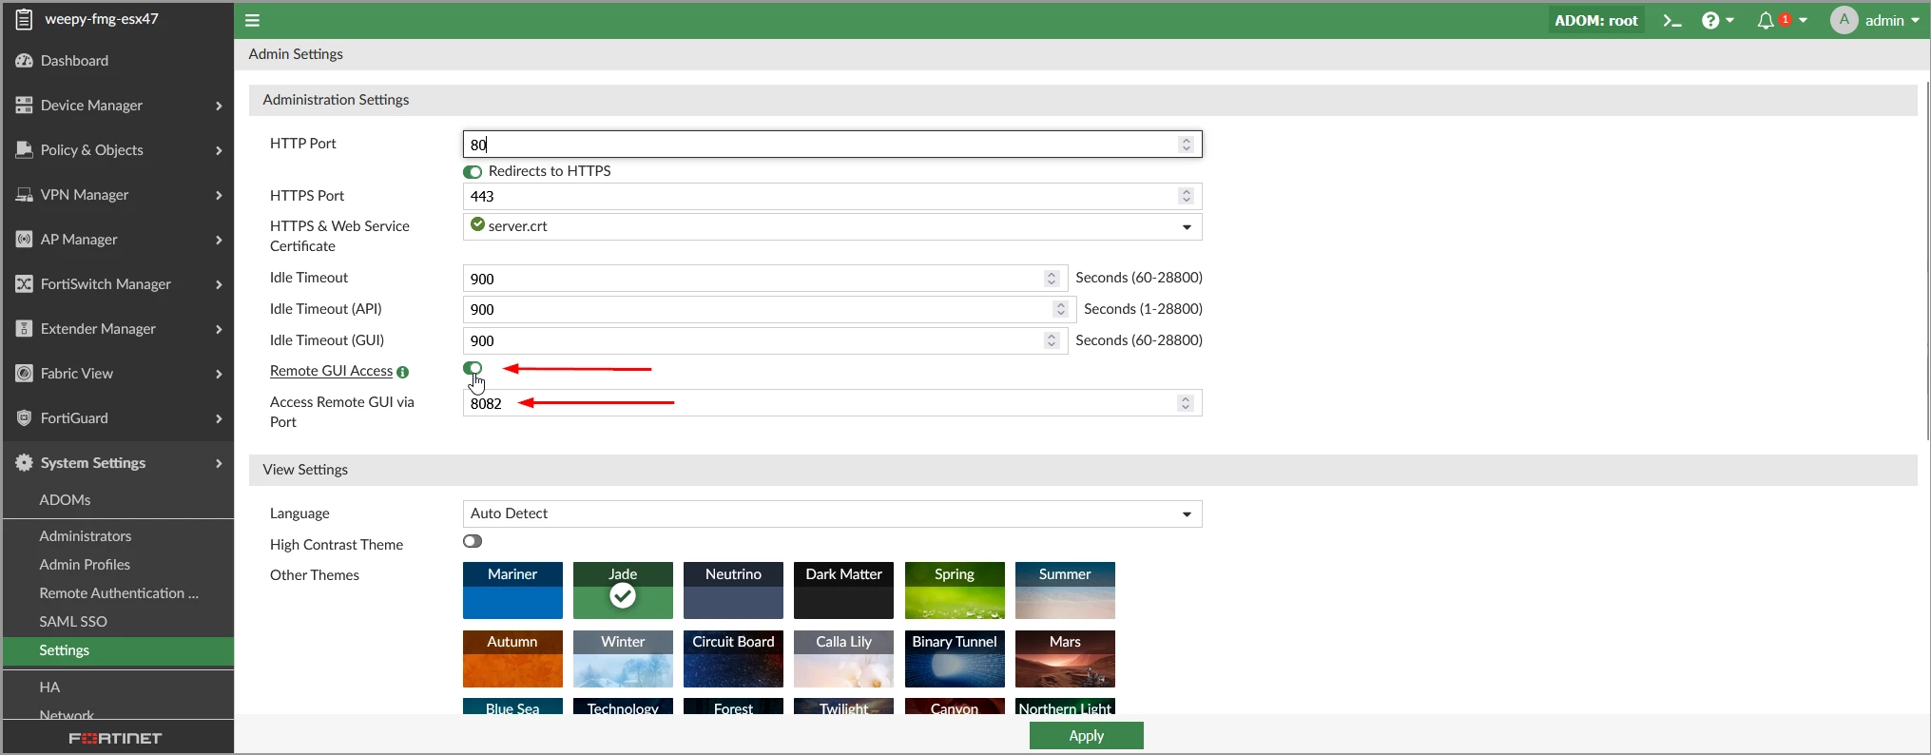Open the HTTPS certificate server.crt dropdown

point(832,226)
